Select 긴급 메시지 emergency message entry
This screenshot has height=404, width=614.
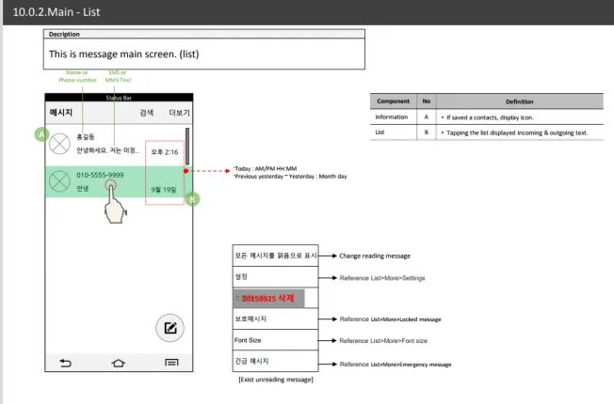[275, 363]
